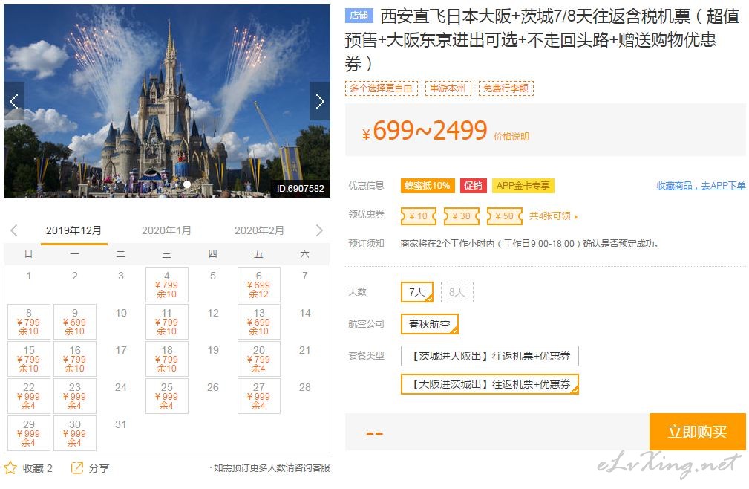Click the star icon to favorite this product
Viewport: 749px width, 489px height.
(10, 467)
